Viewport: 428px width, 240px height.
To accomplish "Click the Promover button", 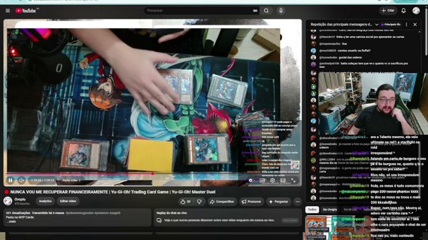I will coord(251,201).
